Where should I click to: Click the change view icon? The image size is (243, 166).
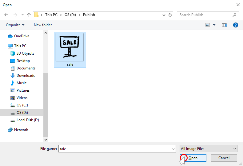coord(208,25)
